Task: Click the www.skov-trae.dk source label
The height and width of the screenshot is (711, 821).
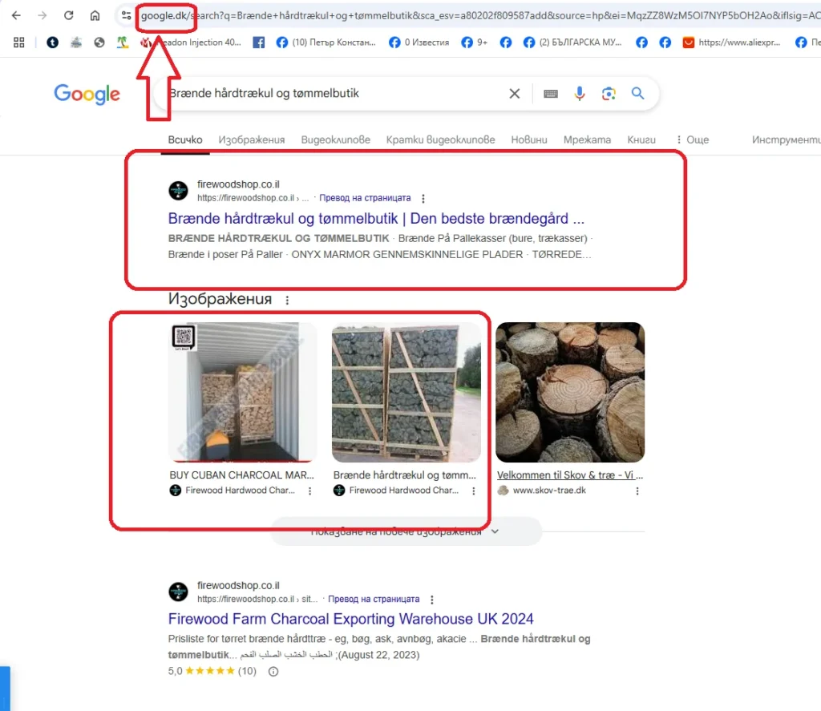Action: (x=549, y=491)
